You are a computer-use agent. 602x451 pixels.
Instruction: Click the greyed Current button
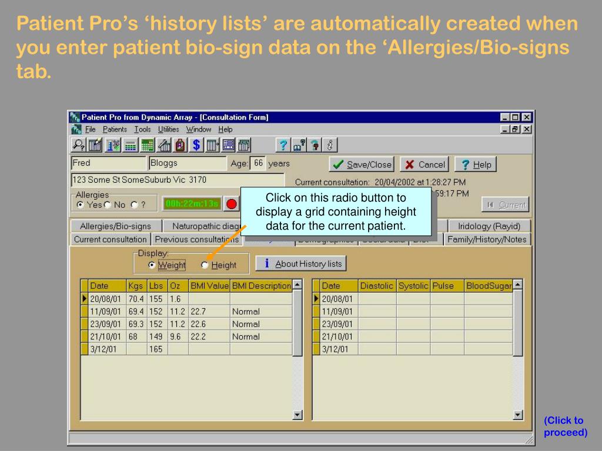point(506,205)
